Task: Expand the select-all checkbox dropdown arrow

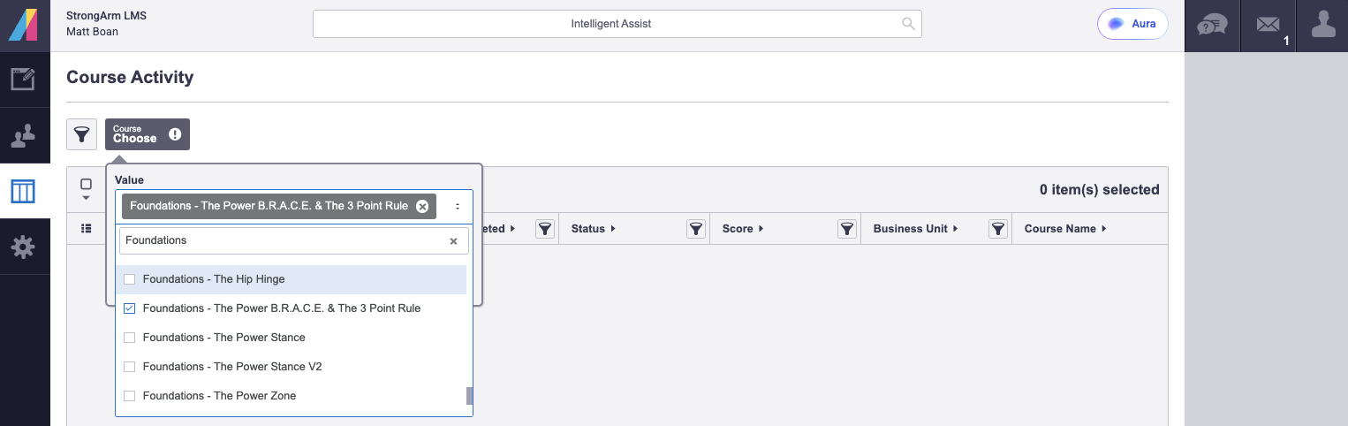Action: (86, 198)
